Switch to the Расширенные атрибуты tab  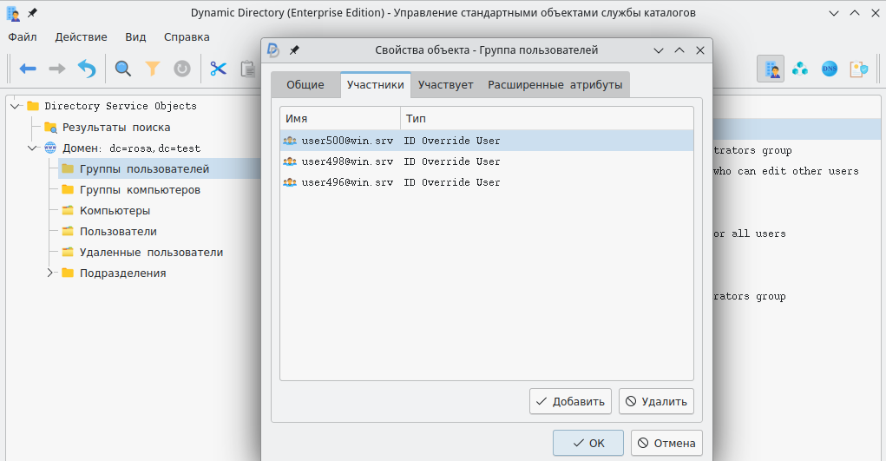click(555, 85)
